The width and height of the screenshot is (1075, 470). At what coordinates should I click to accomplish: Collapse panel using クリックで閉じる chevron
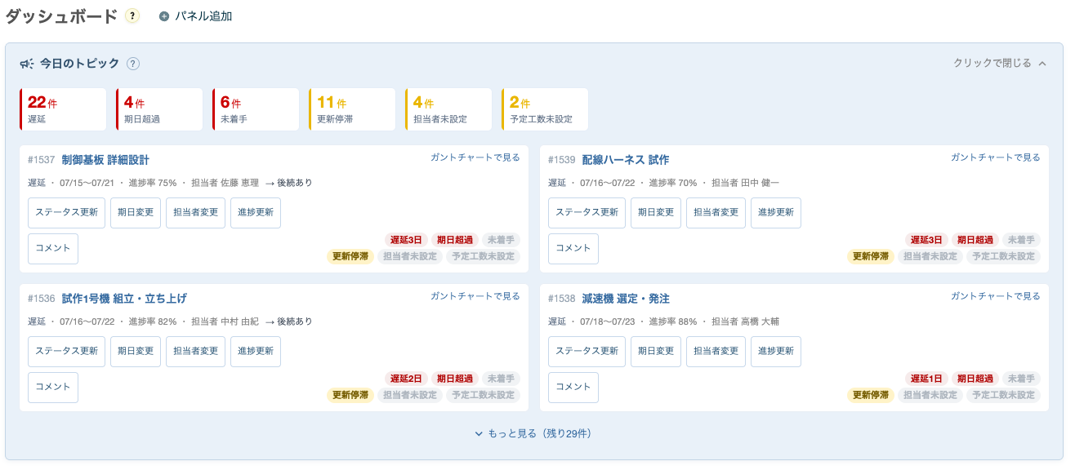(1042, 63)
